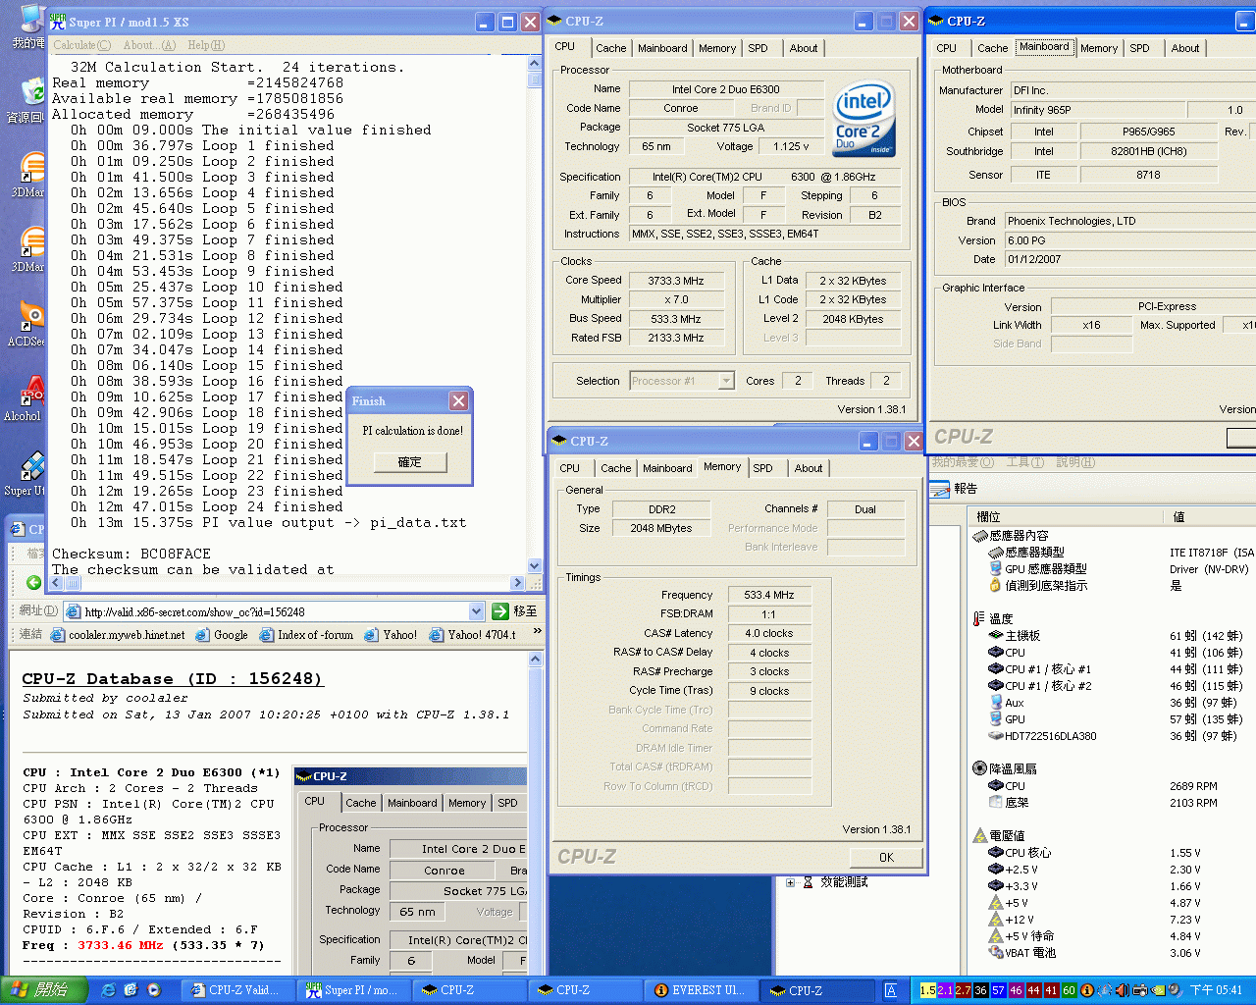Click the browser page scrollbar up arrow
1256x1005 pixels.
(535, 658)
